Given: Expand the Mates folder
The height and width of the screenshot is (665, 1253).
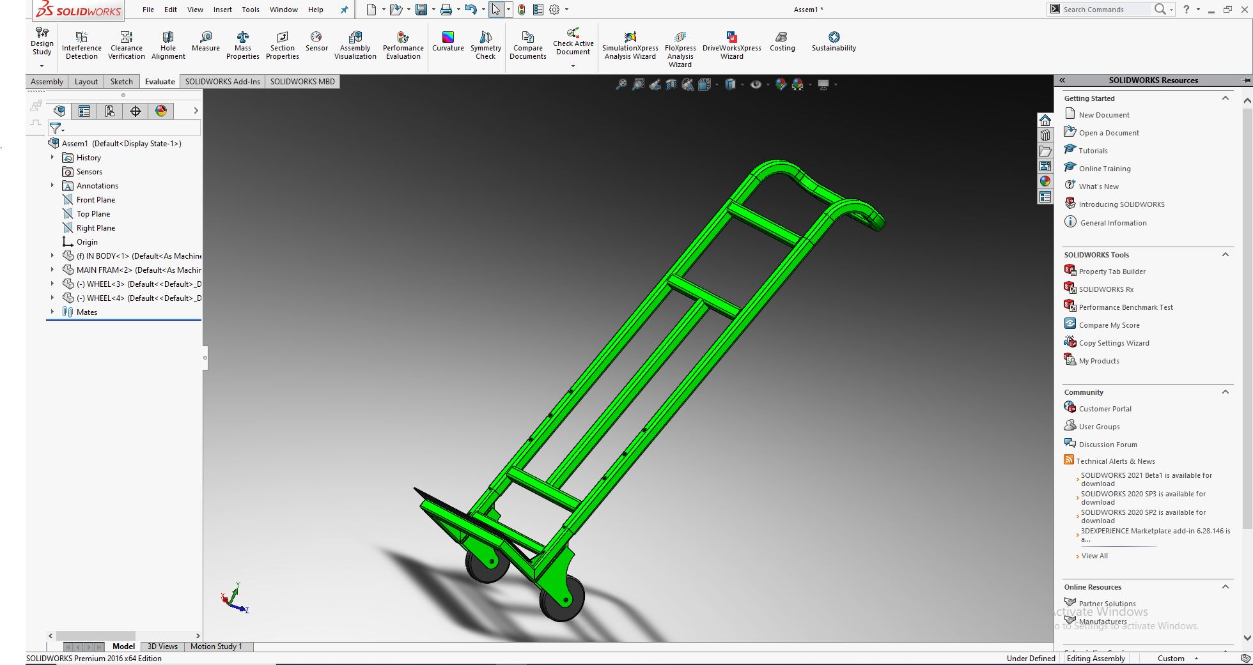Looking at the screenshot, I should click(52, 312).
